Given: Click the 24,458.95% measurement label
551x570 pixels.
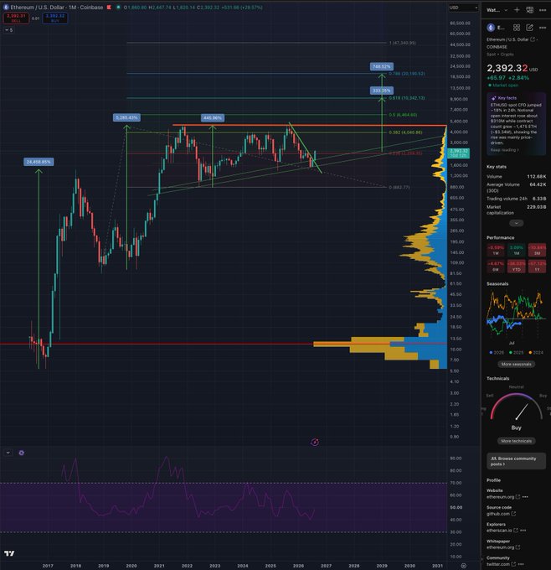Looking at the screenshot, I should (39, 162).
